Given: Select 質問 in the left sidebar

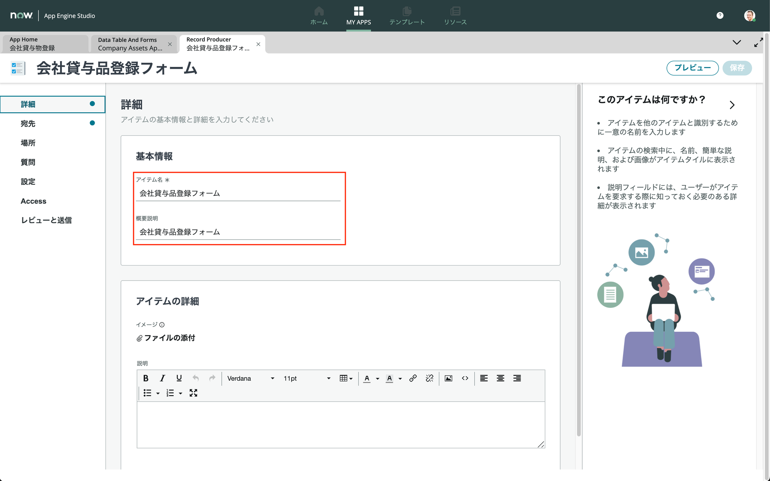Looking at the screenshot, I should pos(53,162).
